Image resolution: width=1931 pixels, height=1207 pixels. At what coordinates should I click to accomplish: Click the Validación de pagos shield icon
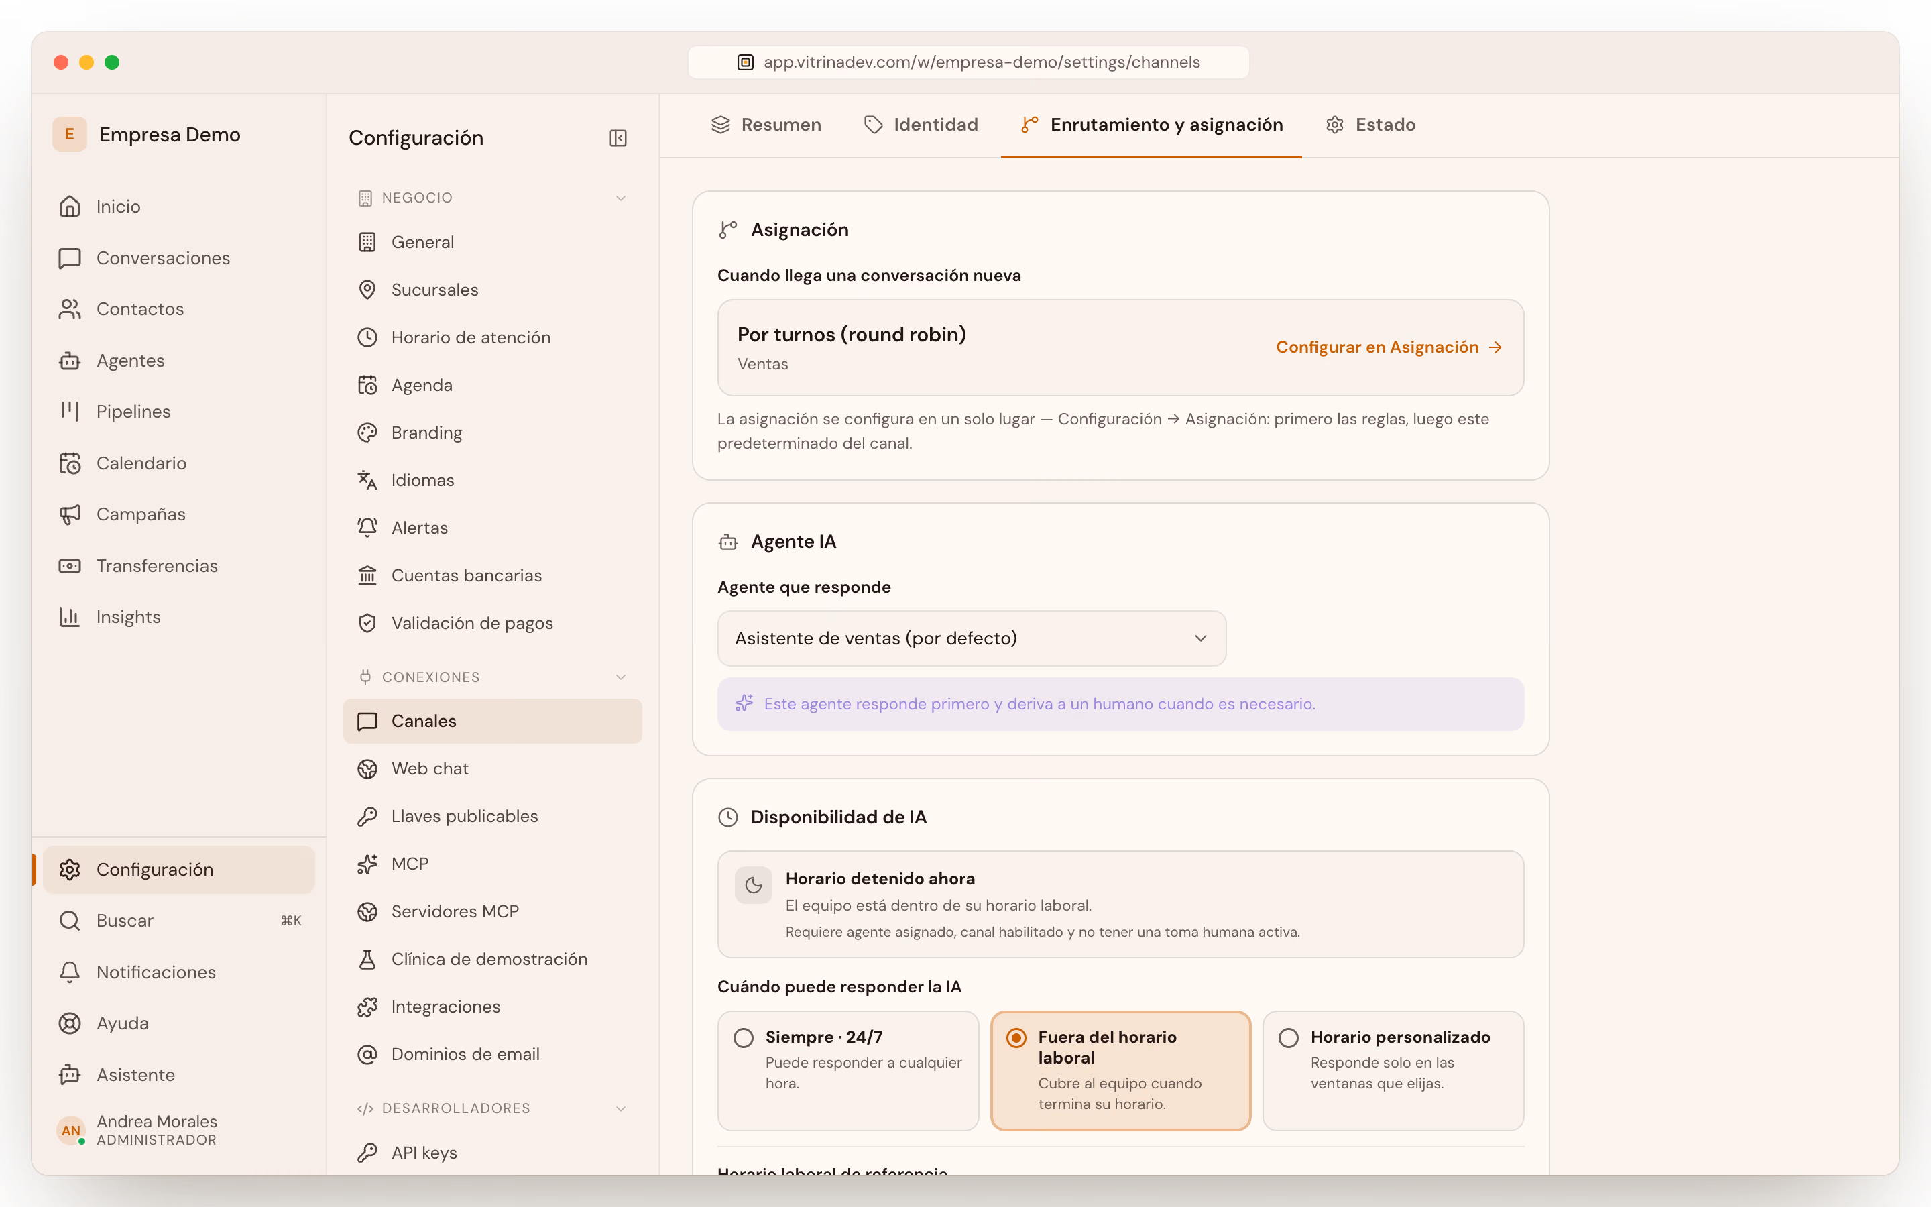tap(367, 623)
